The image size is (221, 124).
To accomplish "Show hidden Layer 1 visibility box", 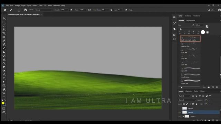I will click(x=180, y=108).
